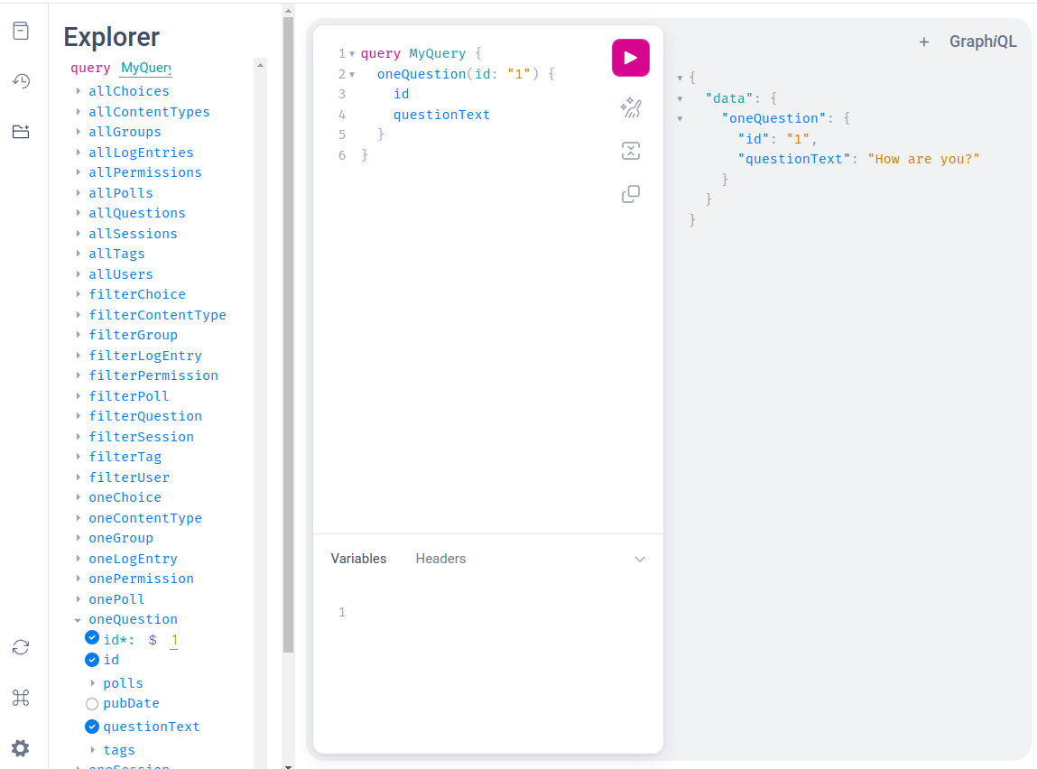Collapse the "data" object in response

pyautogui.click(x=680, y=99)
